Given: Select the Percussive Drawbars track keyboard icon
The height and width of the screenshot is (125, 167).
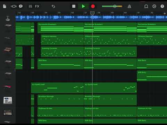Looking at the screenshot, I should 8,26.
